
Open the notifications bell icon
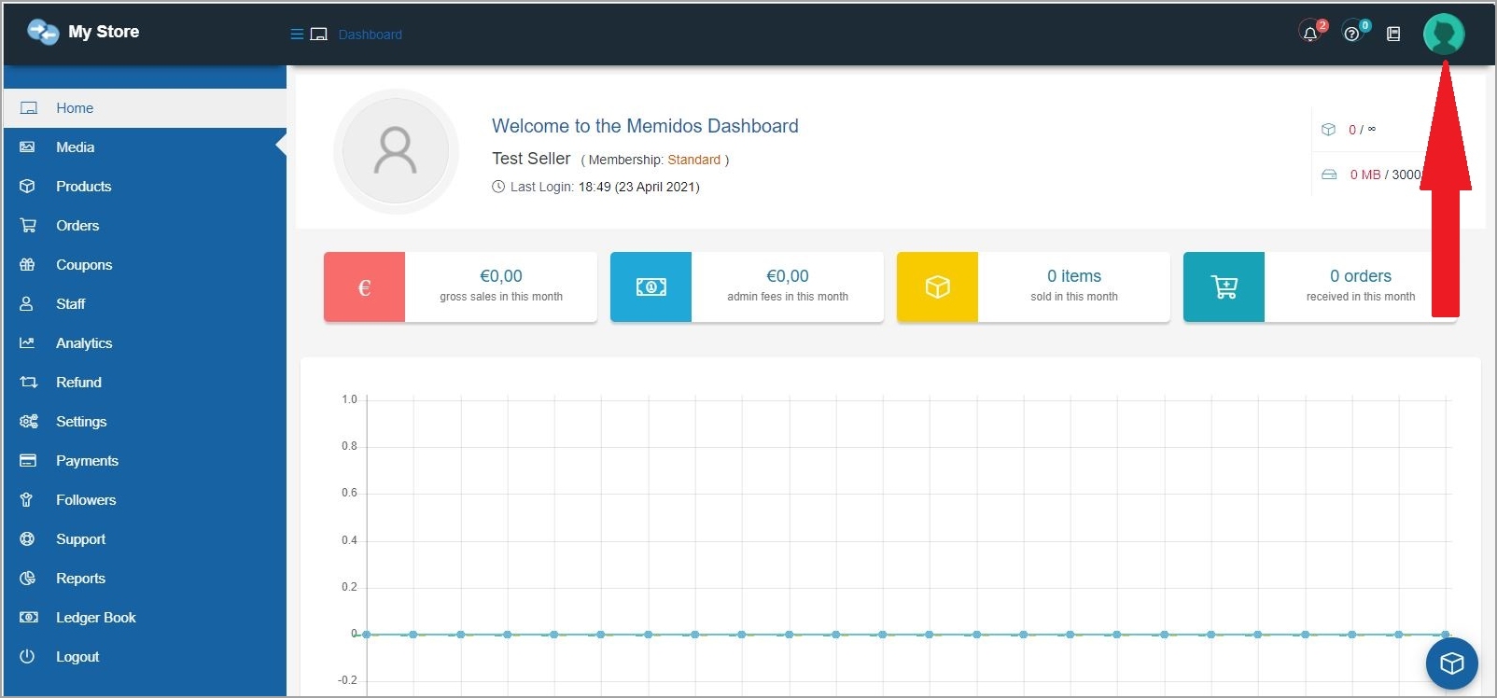[x=1310, y=34]
